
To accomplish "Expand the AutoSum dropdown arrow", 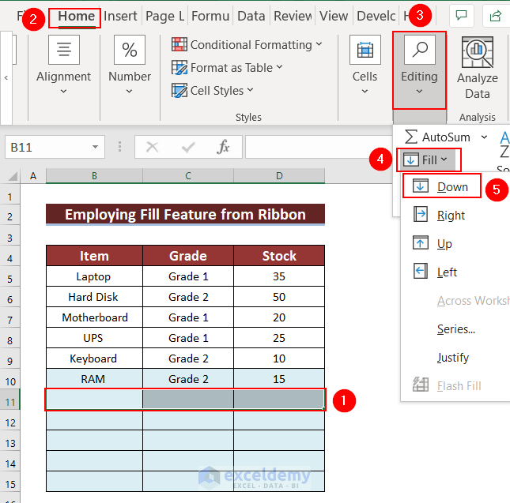I will click(x=485, y=137).
